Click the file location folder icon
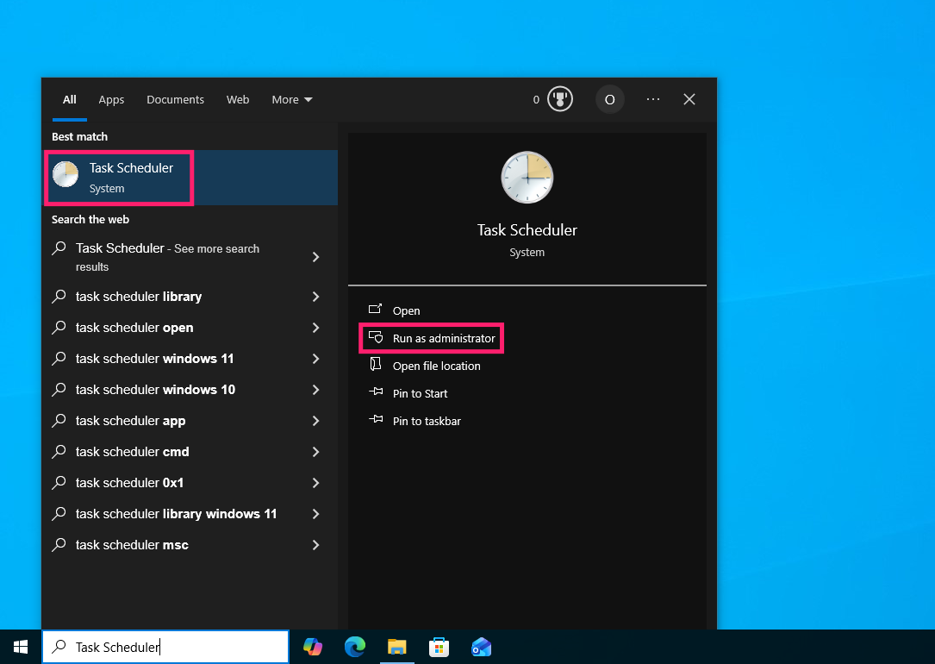This screenshot has height=664, width=935. 376,364
